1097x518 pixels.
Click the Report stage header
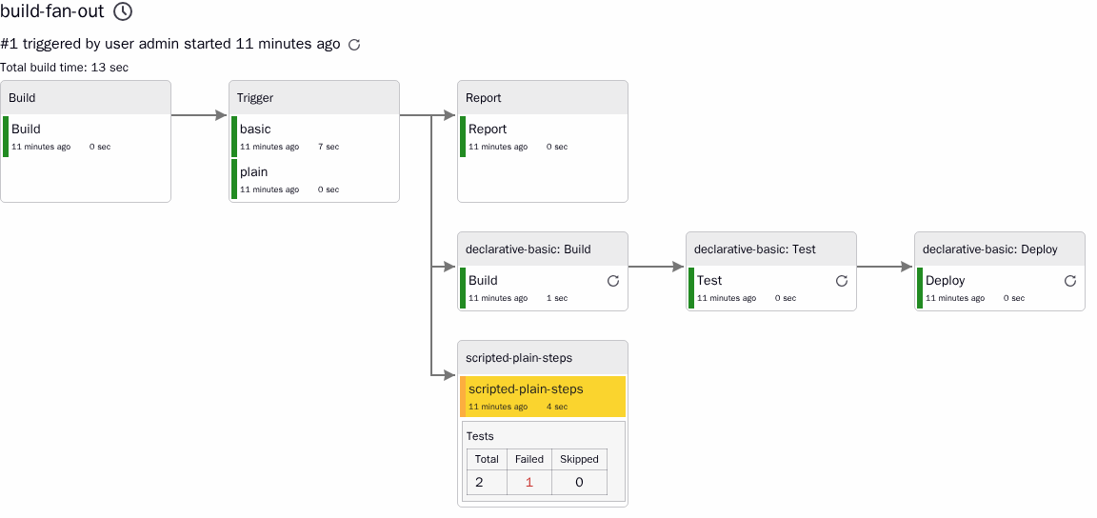point(543,97)
